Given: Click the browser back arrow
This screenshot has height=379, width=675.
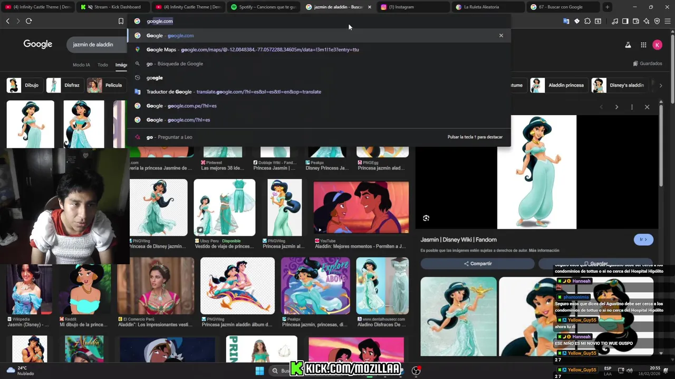Looking at the screenshot, I should (x=7, y=21).
